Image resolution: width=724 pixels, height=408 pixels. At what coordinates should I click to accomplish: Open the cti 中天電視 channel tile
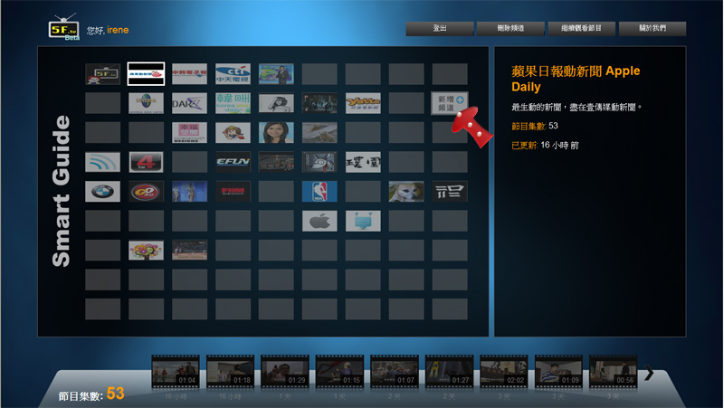pyautogui.click(x=233, y=74)
